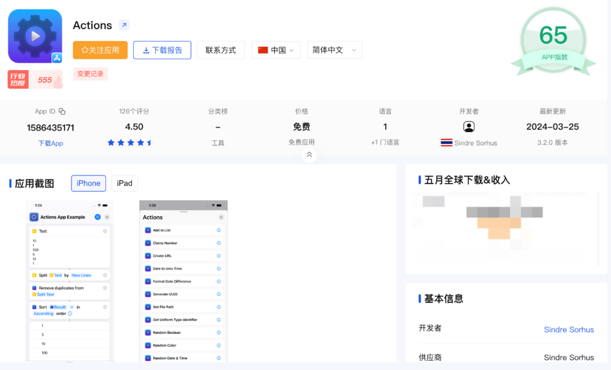Click the 下载App link
Screen dimensions: 611x370
tap(50, 143)
